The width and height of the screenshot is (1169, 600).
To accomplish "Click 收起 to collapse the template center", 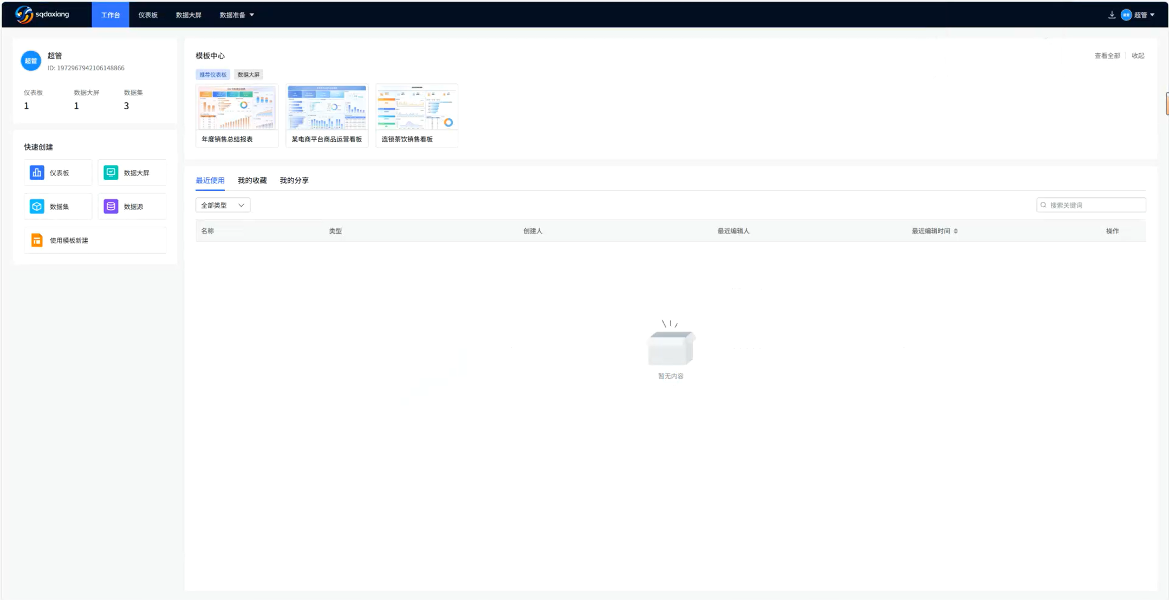I will 1138,56.
